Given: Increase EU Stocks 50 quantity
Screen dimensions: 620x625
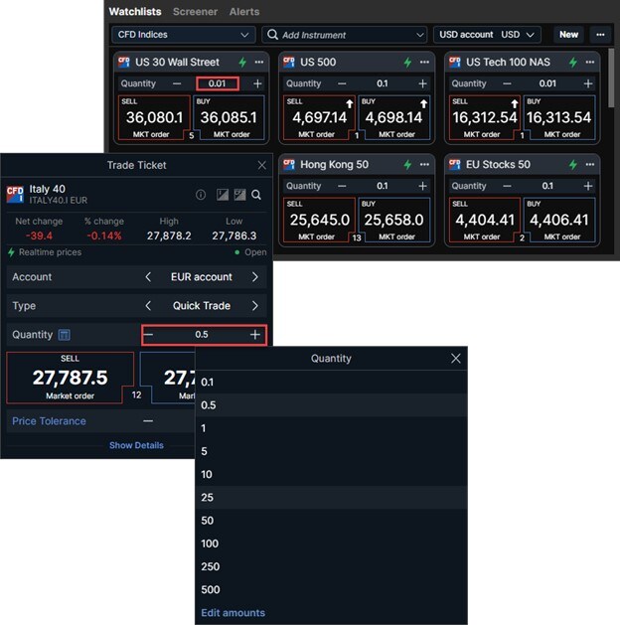Looking at the screenshot, I should [588, 186].
